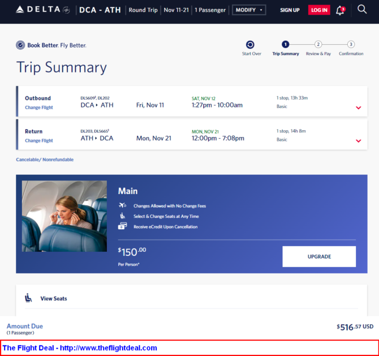Click the Main cabin passenger photo
Viewport: 379px width, 356px height.
pyautogui.click(x=64, y=216)
